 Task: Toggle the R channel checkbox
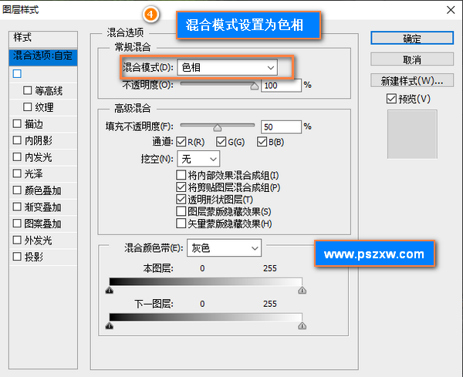(181, 142)
